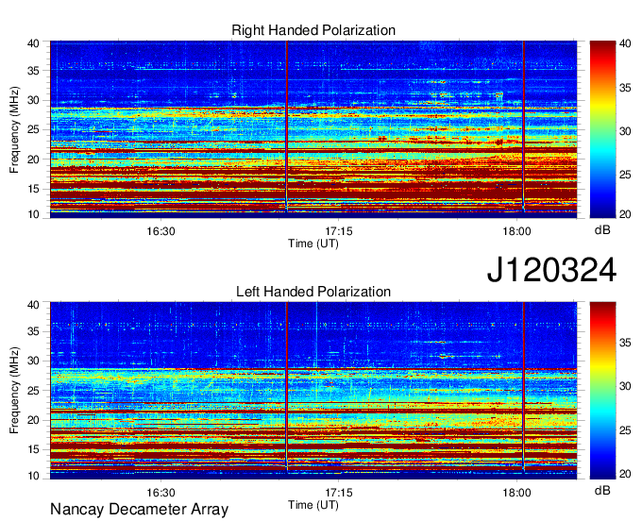The image size is (642, 521).
Task: Click frequency tick 15 on left-handed plot
Action: point(33,449)
